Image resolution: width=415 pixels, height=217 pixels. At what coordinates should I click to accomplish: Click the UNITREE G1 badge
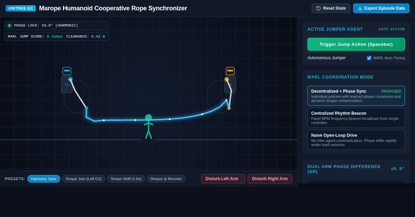20,8
